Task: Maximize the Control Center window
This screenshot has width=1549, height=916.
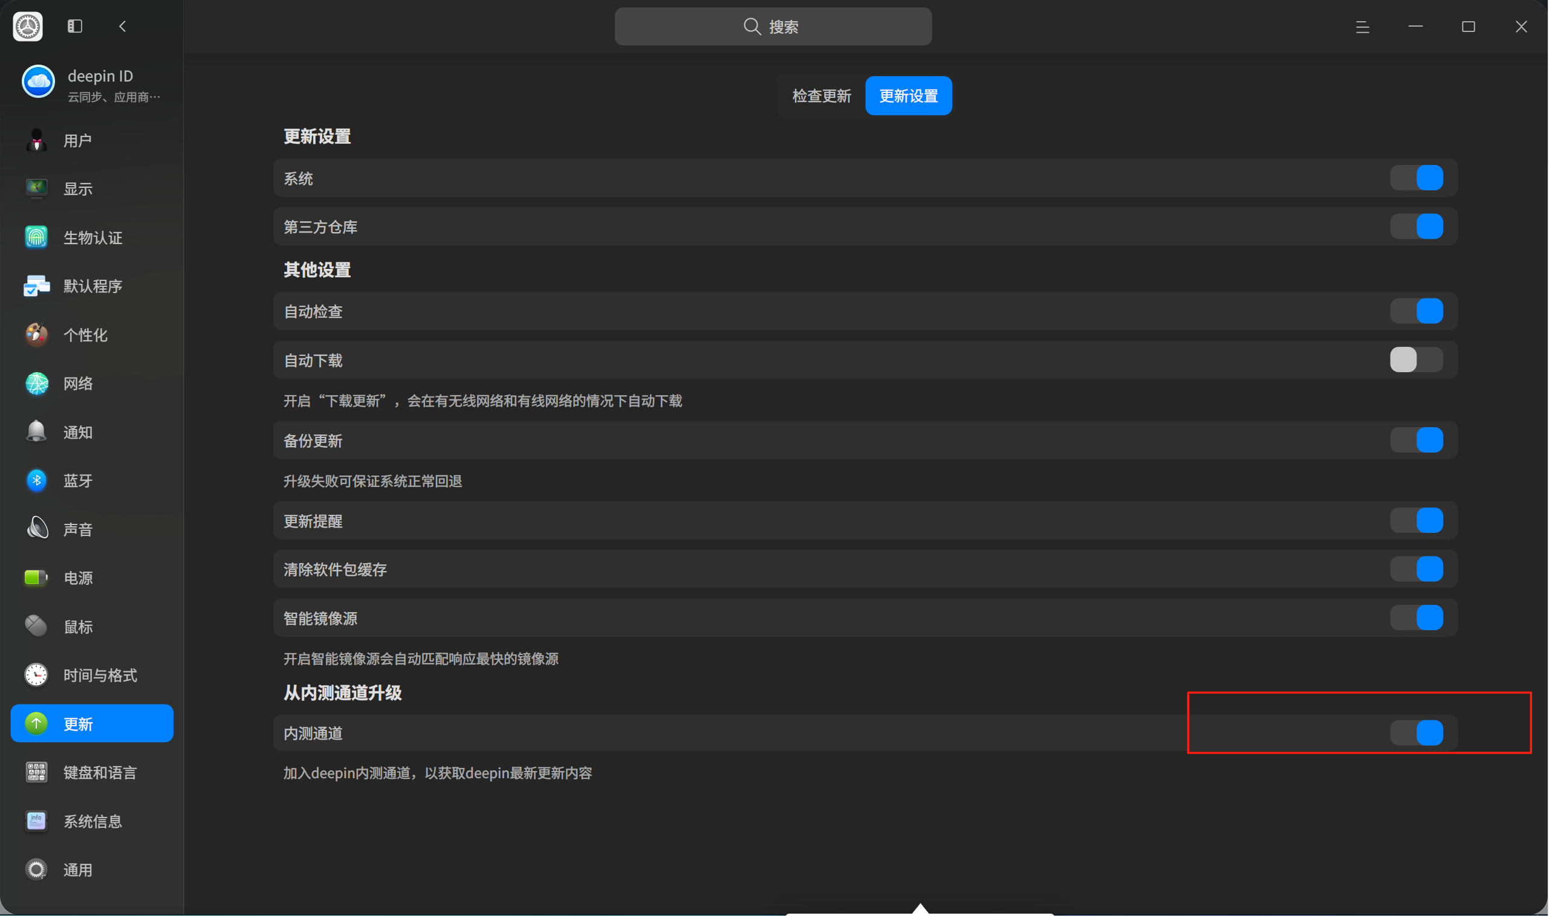Action: click(x=1469, y=27)
